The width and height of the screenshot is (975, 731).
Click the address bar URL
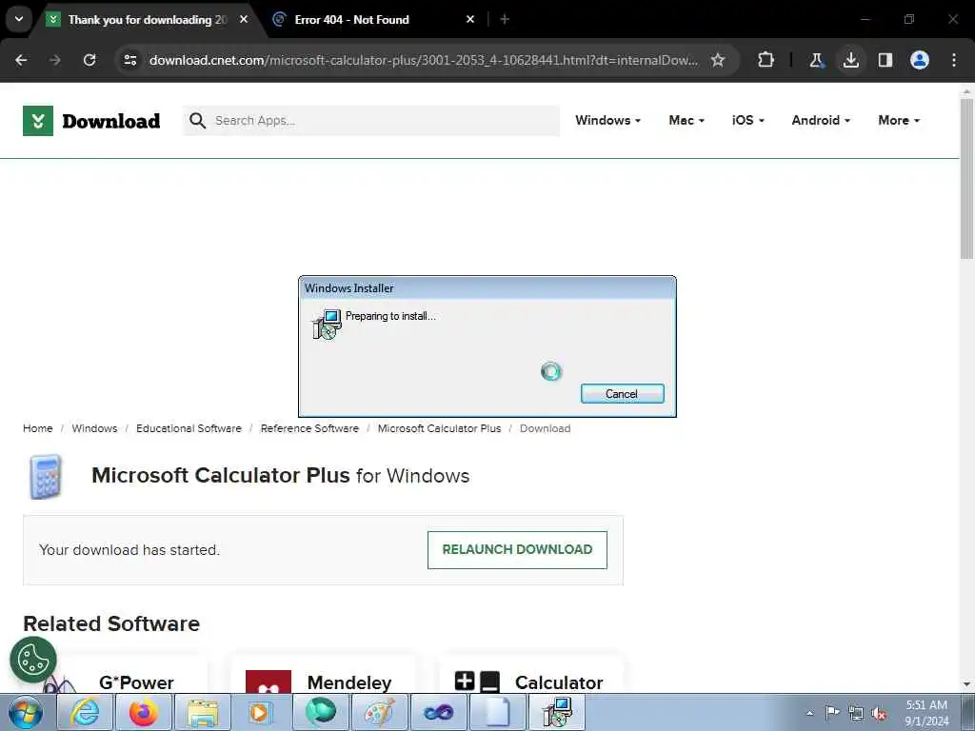(424, 60)
